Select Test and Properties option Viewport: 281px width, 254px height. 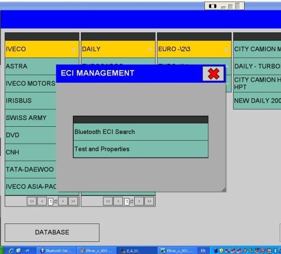coord(140,149)
